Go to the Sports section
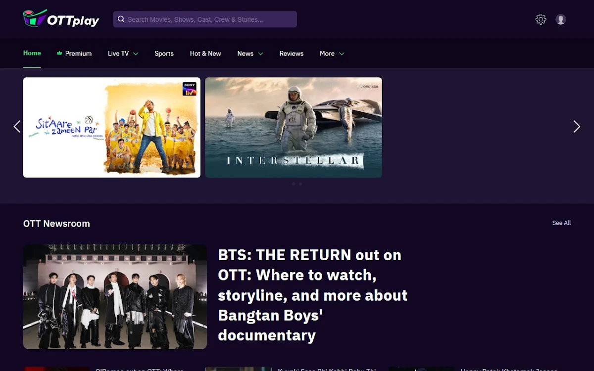 tap(164, 53)
